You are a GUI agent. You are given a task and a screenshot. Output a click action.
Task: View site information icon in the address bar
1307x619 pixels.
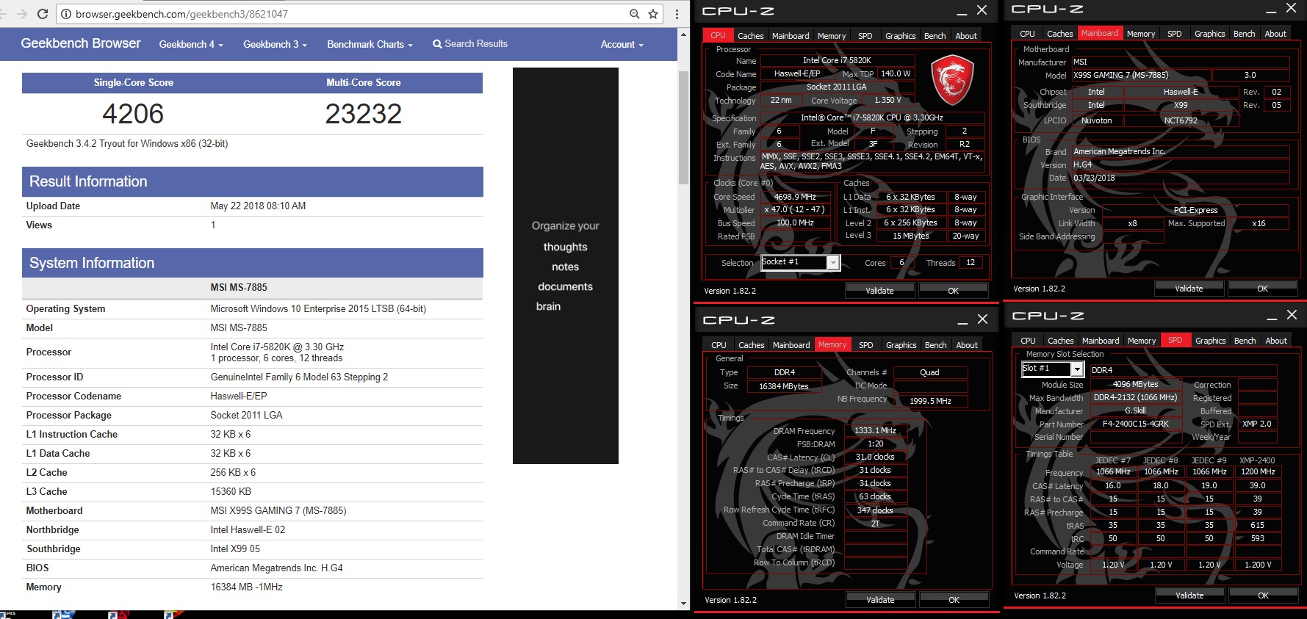click(x=66, y=14)
